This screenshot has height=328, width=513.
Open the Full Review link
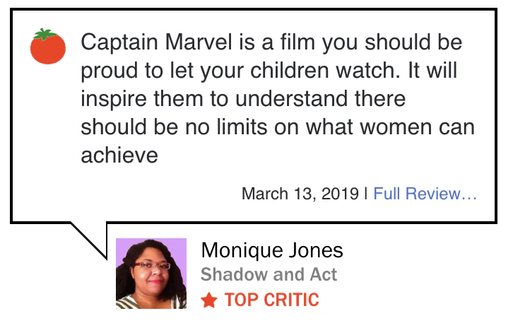(x=425, y=194)
